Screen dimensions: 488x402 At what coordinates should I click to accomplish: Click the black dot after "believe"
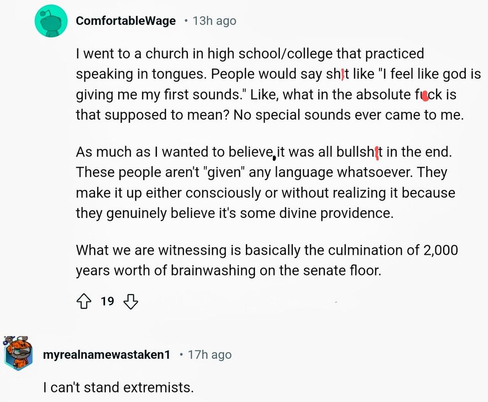274,158
